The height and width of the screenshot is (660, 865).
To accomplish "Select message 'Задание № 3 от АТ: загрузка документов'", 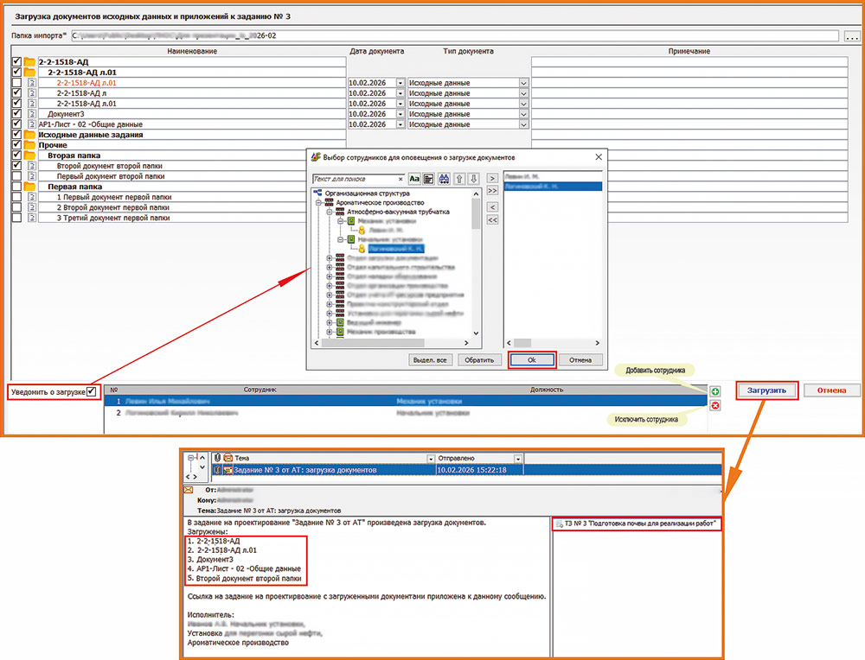I will pos(303,470).
